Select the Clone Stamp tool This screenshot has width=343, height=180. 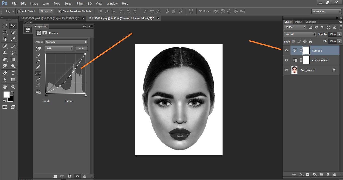pyautogui.click(x=5, y=53)
